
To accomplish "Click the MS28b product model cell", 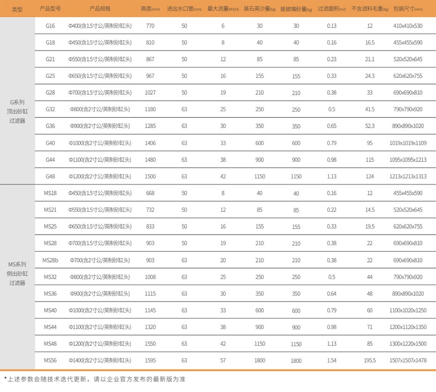I will pos(50,260).
